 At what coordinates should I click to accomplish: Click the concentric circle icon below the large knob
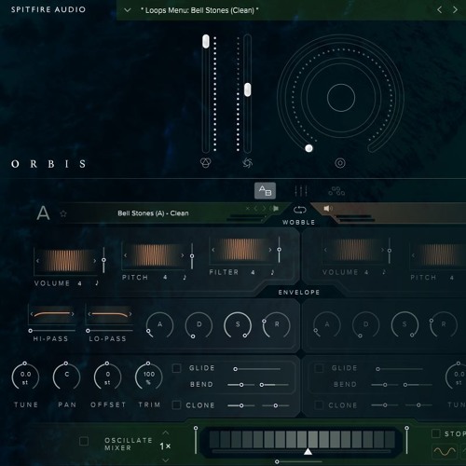pyautogui.click(x=340, y=163)
